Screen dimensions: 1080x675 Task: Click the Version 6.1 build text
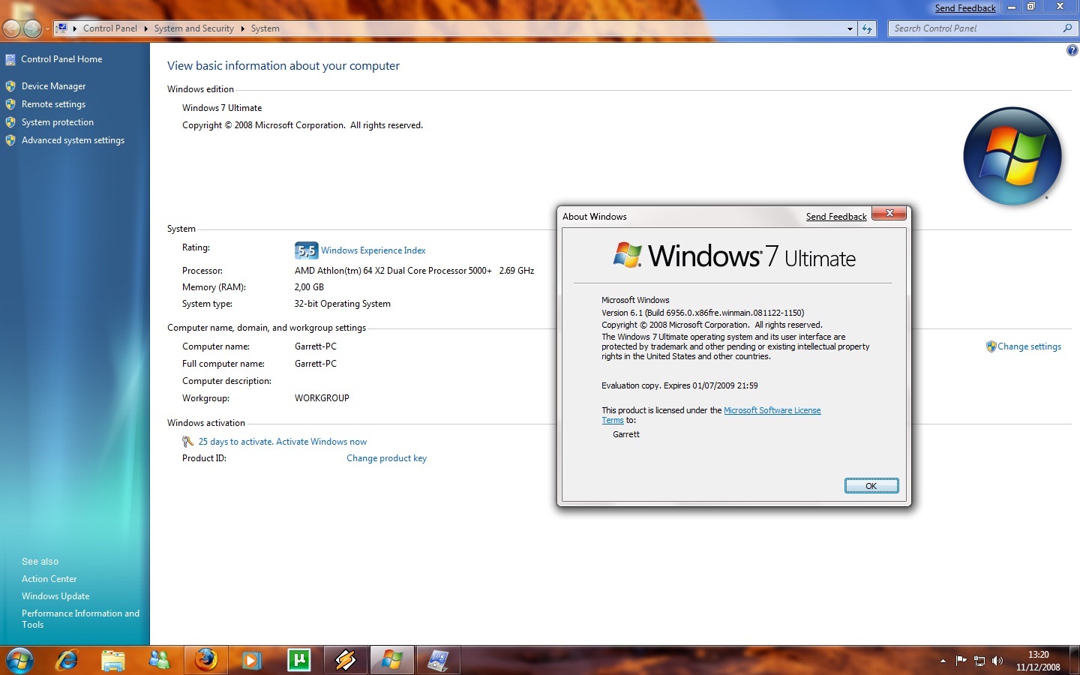coord(703,313)
